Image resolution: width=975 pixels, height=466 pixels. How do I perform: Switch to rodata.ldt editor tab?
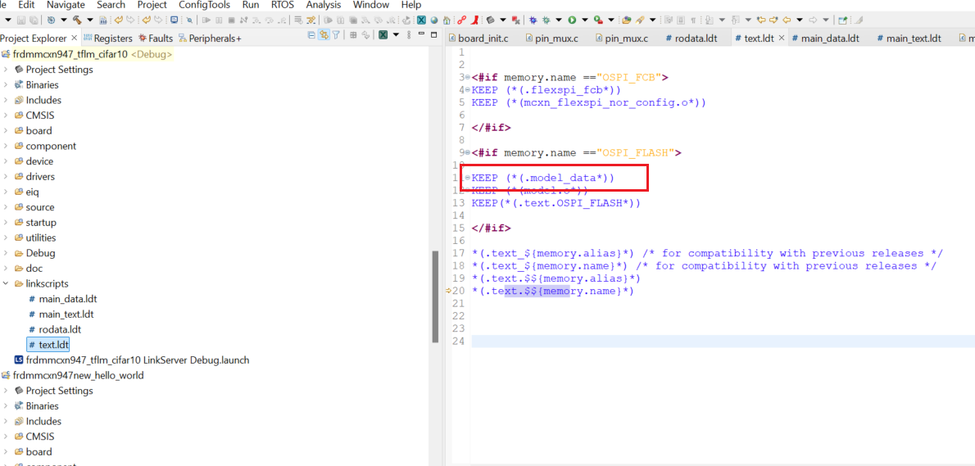coord(692,38)
